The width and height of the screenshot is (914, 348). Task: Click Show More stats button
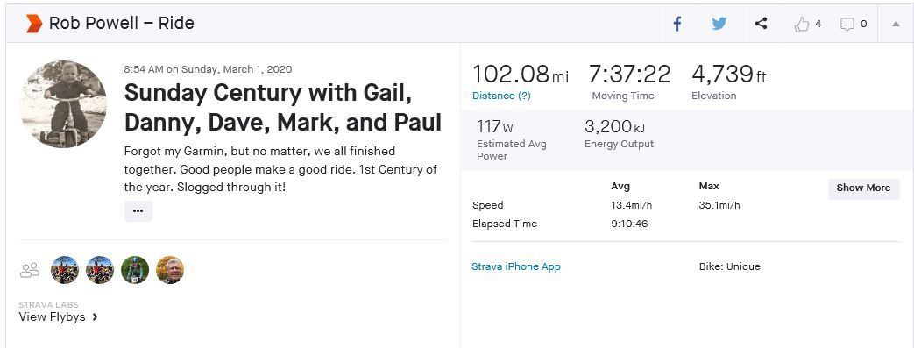click(x=863, y=188)
